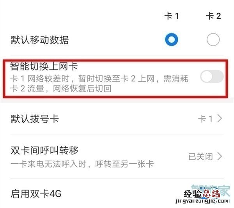Tap the 默认移动数据 label
Viewport: 234px width, 208px height.
(x=39, y=40)
